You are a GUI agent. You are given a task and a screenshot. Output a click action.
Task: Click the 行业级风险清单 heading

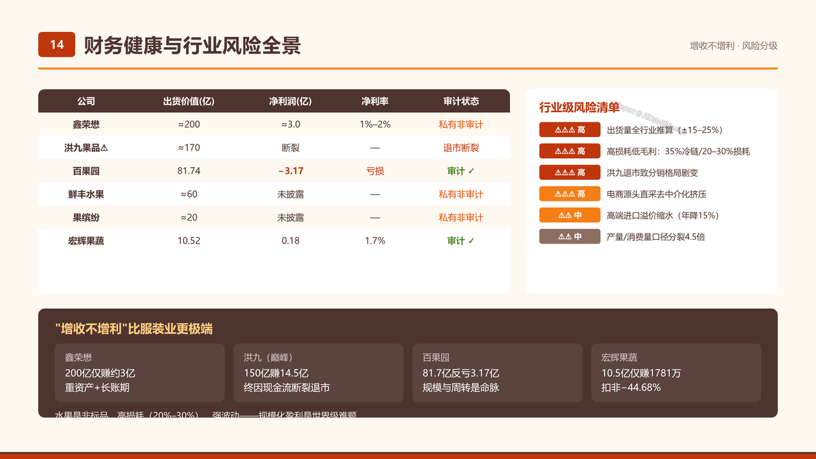pyautogui.click(x=579, y=107)
